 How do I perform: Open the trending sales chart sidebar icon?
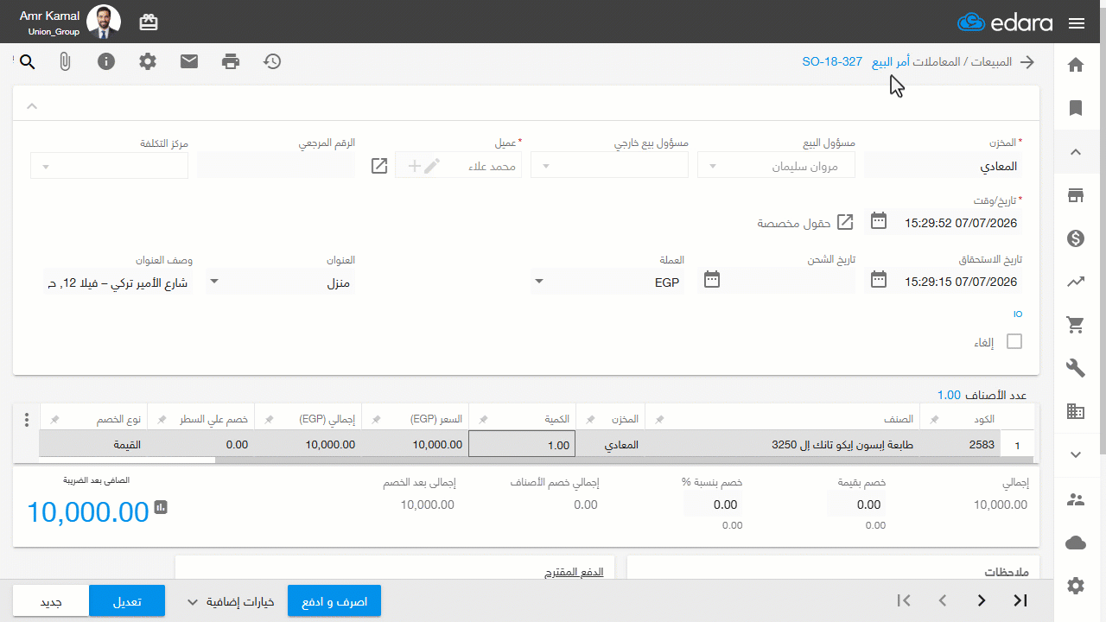coord(1076,282)
